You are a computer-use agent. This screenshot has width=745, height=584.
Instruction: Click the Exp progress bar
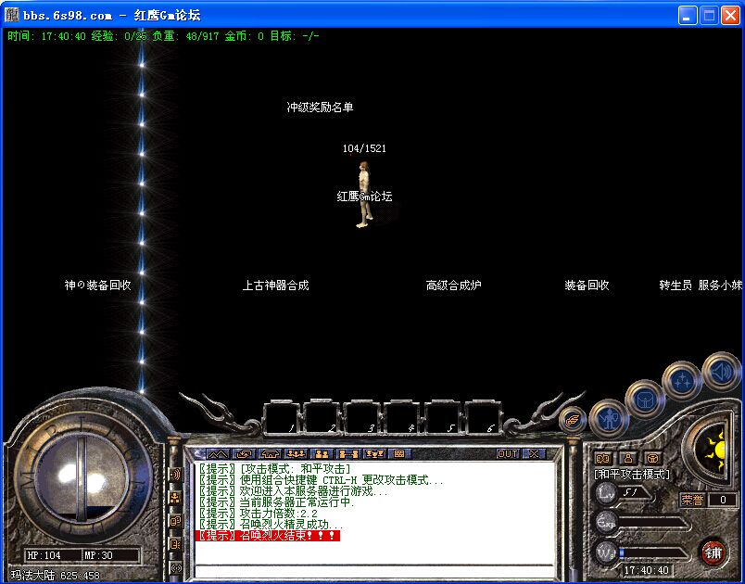(652, 524)
